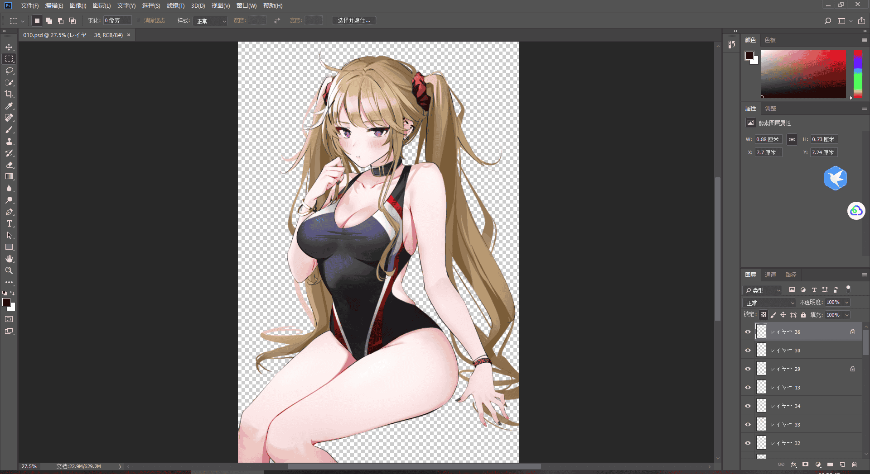The height and width of the screenshot is (474, 870).
Task: Open the Layers panel options menu
Action: 864,275
